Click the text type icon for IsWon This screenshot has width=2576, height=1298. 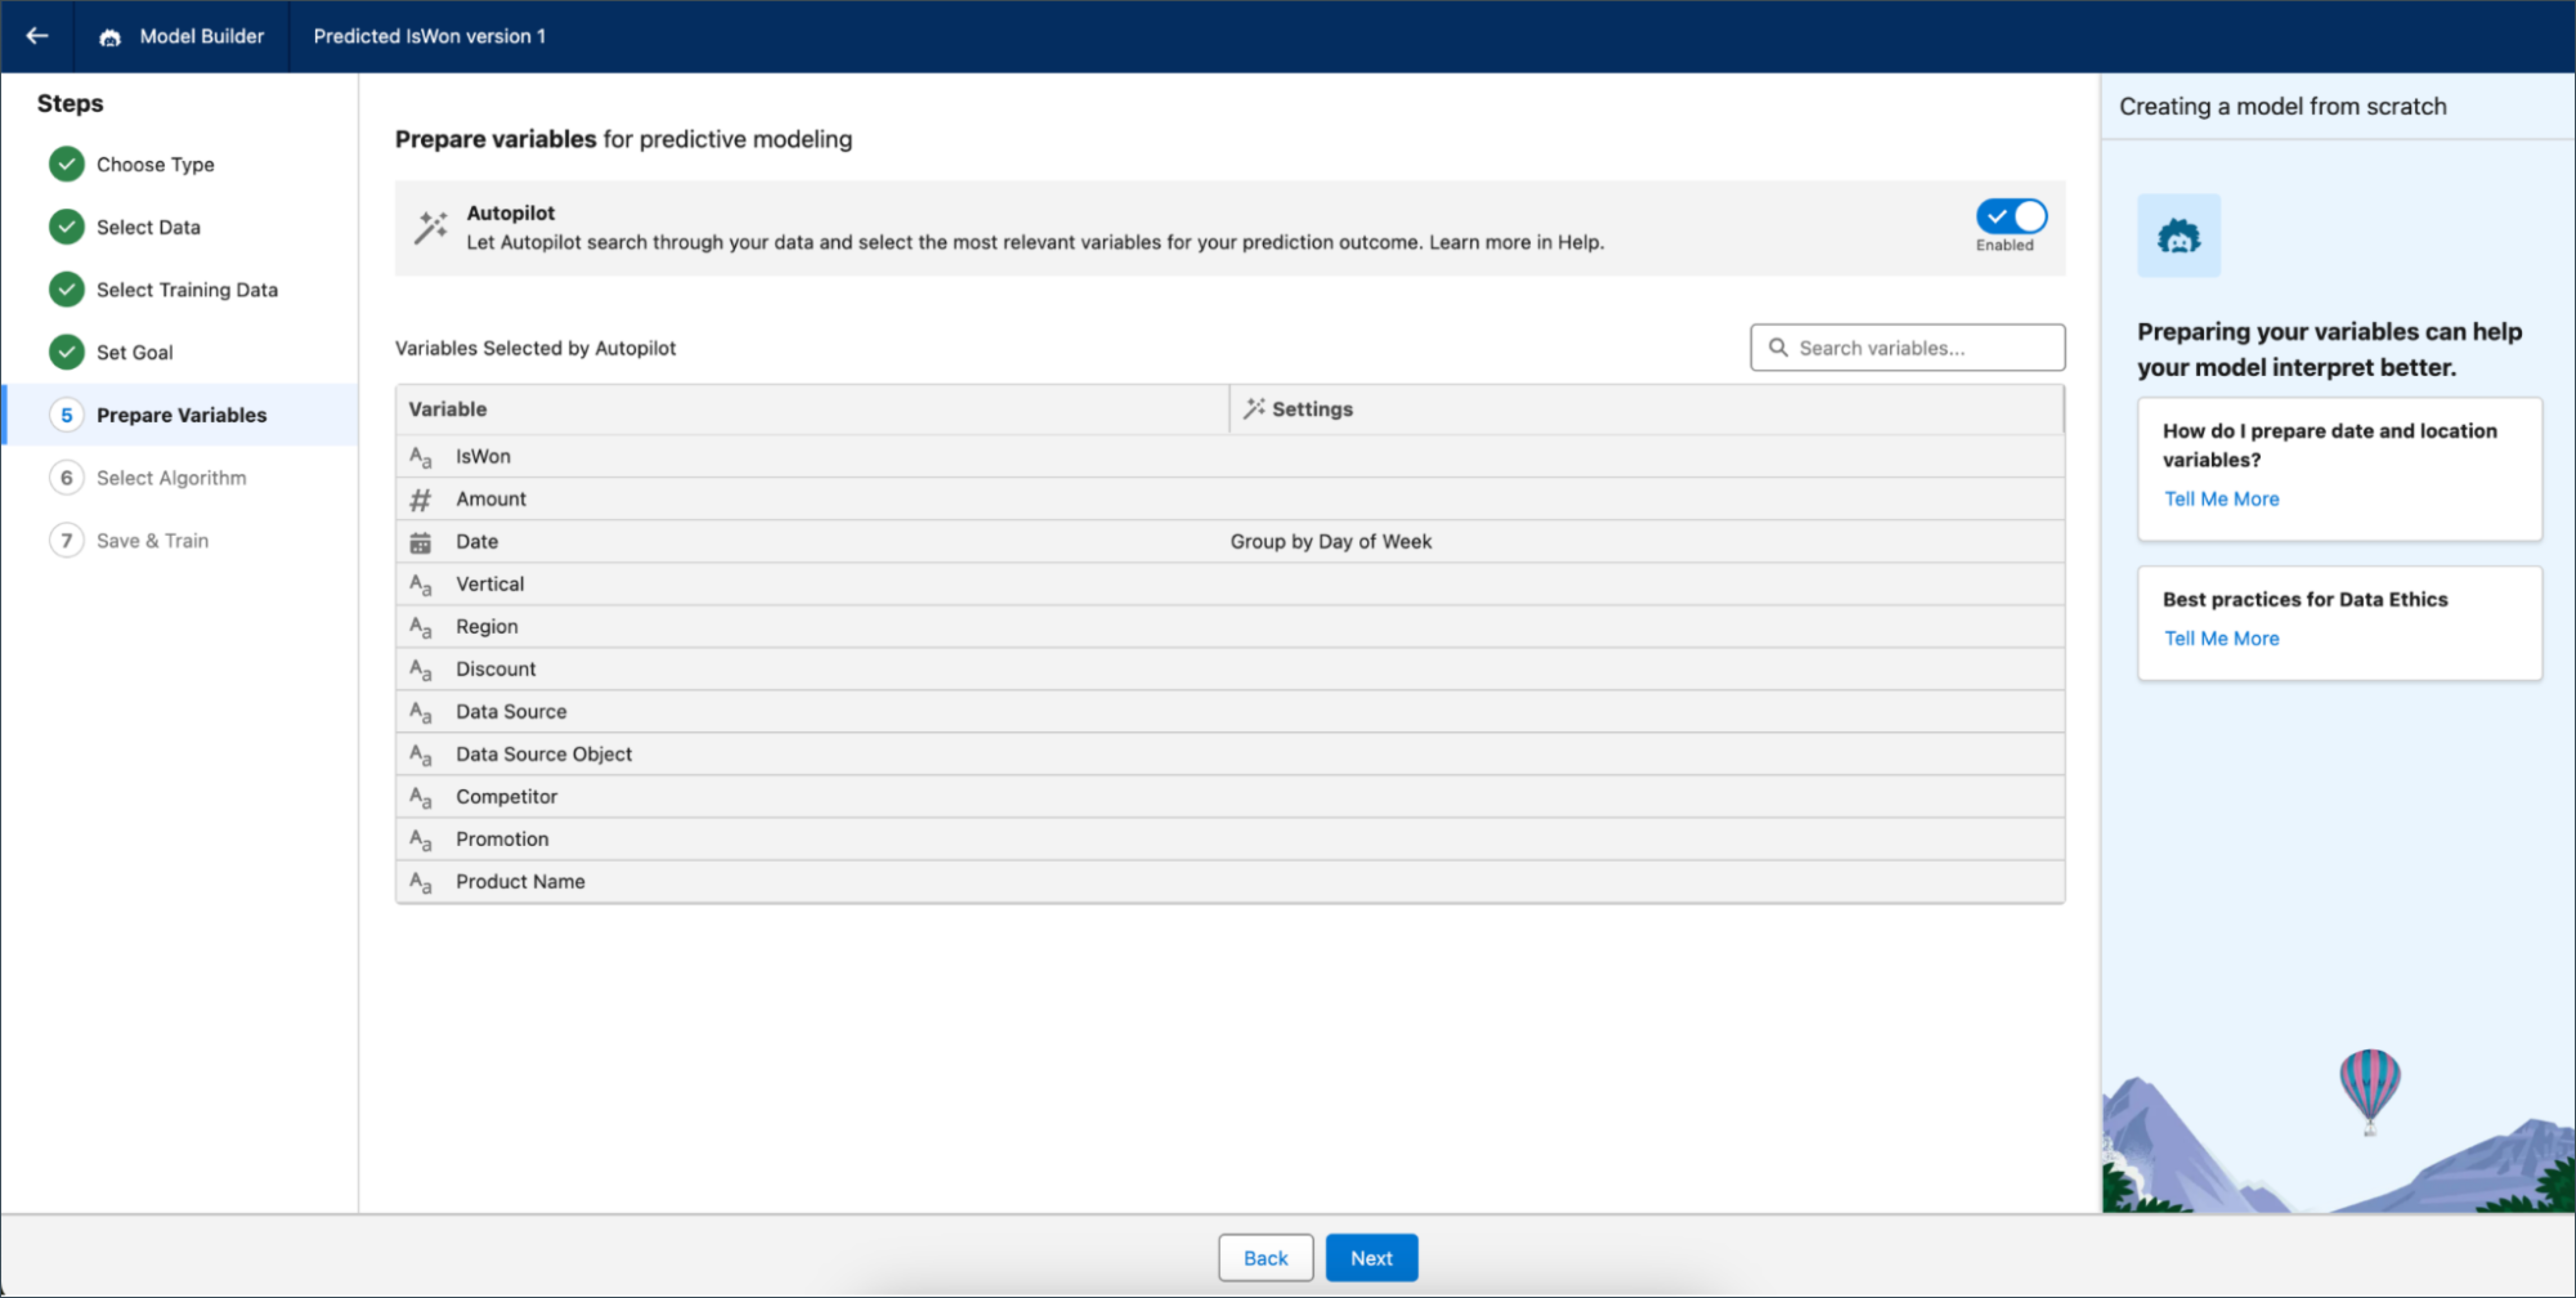pos(420,457)
